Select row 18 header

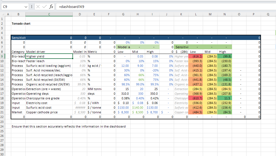pos(2,98)
